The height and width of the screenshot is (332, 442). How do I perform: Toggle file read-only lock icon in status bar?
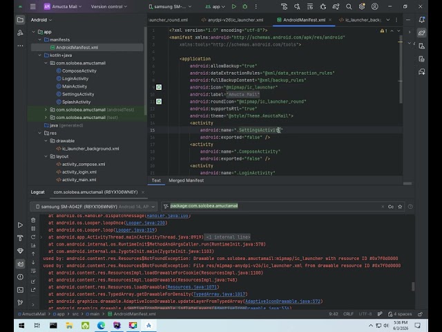pyautogui.click(x=420, y=314)
